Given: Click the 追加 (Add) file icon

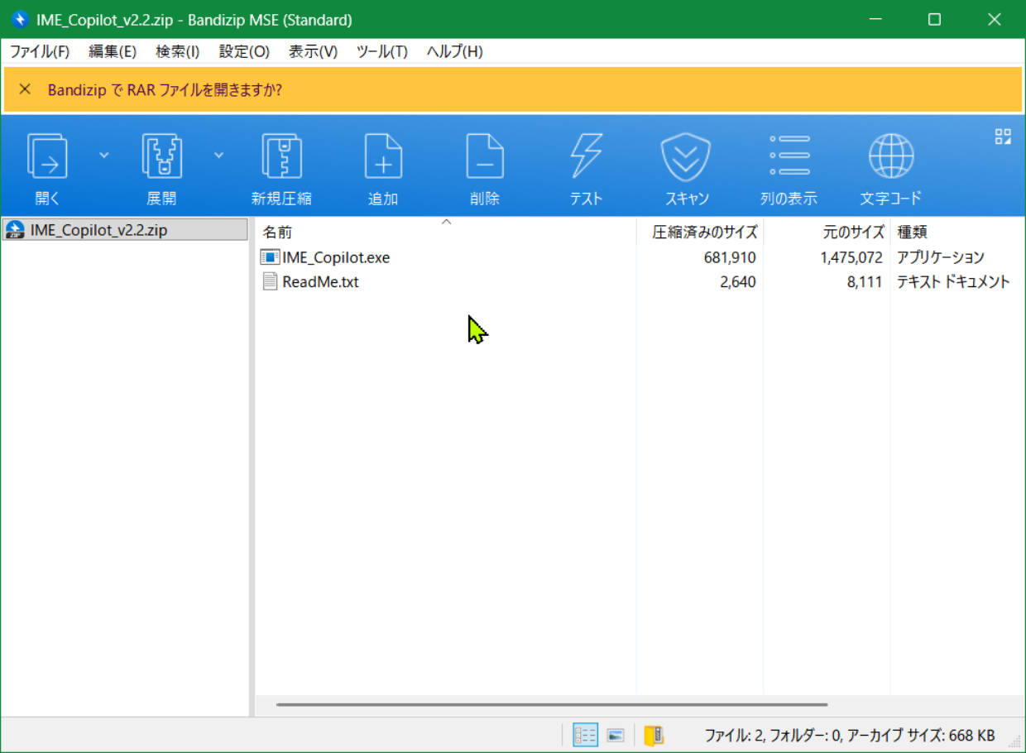Looking at the screenshot, I should point(383,157).
